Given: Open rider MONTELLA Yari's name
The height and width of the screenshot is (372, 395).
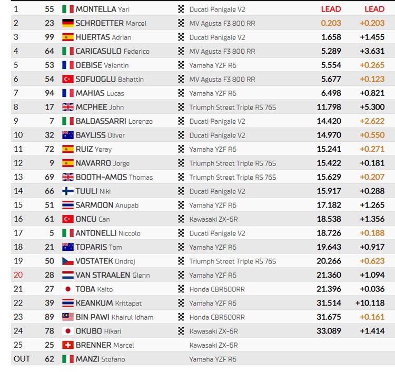Looking at the screenshot, I should [x=103, y=9].
